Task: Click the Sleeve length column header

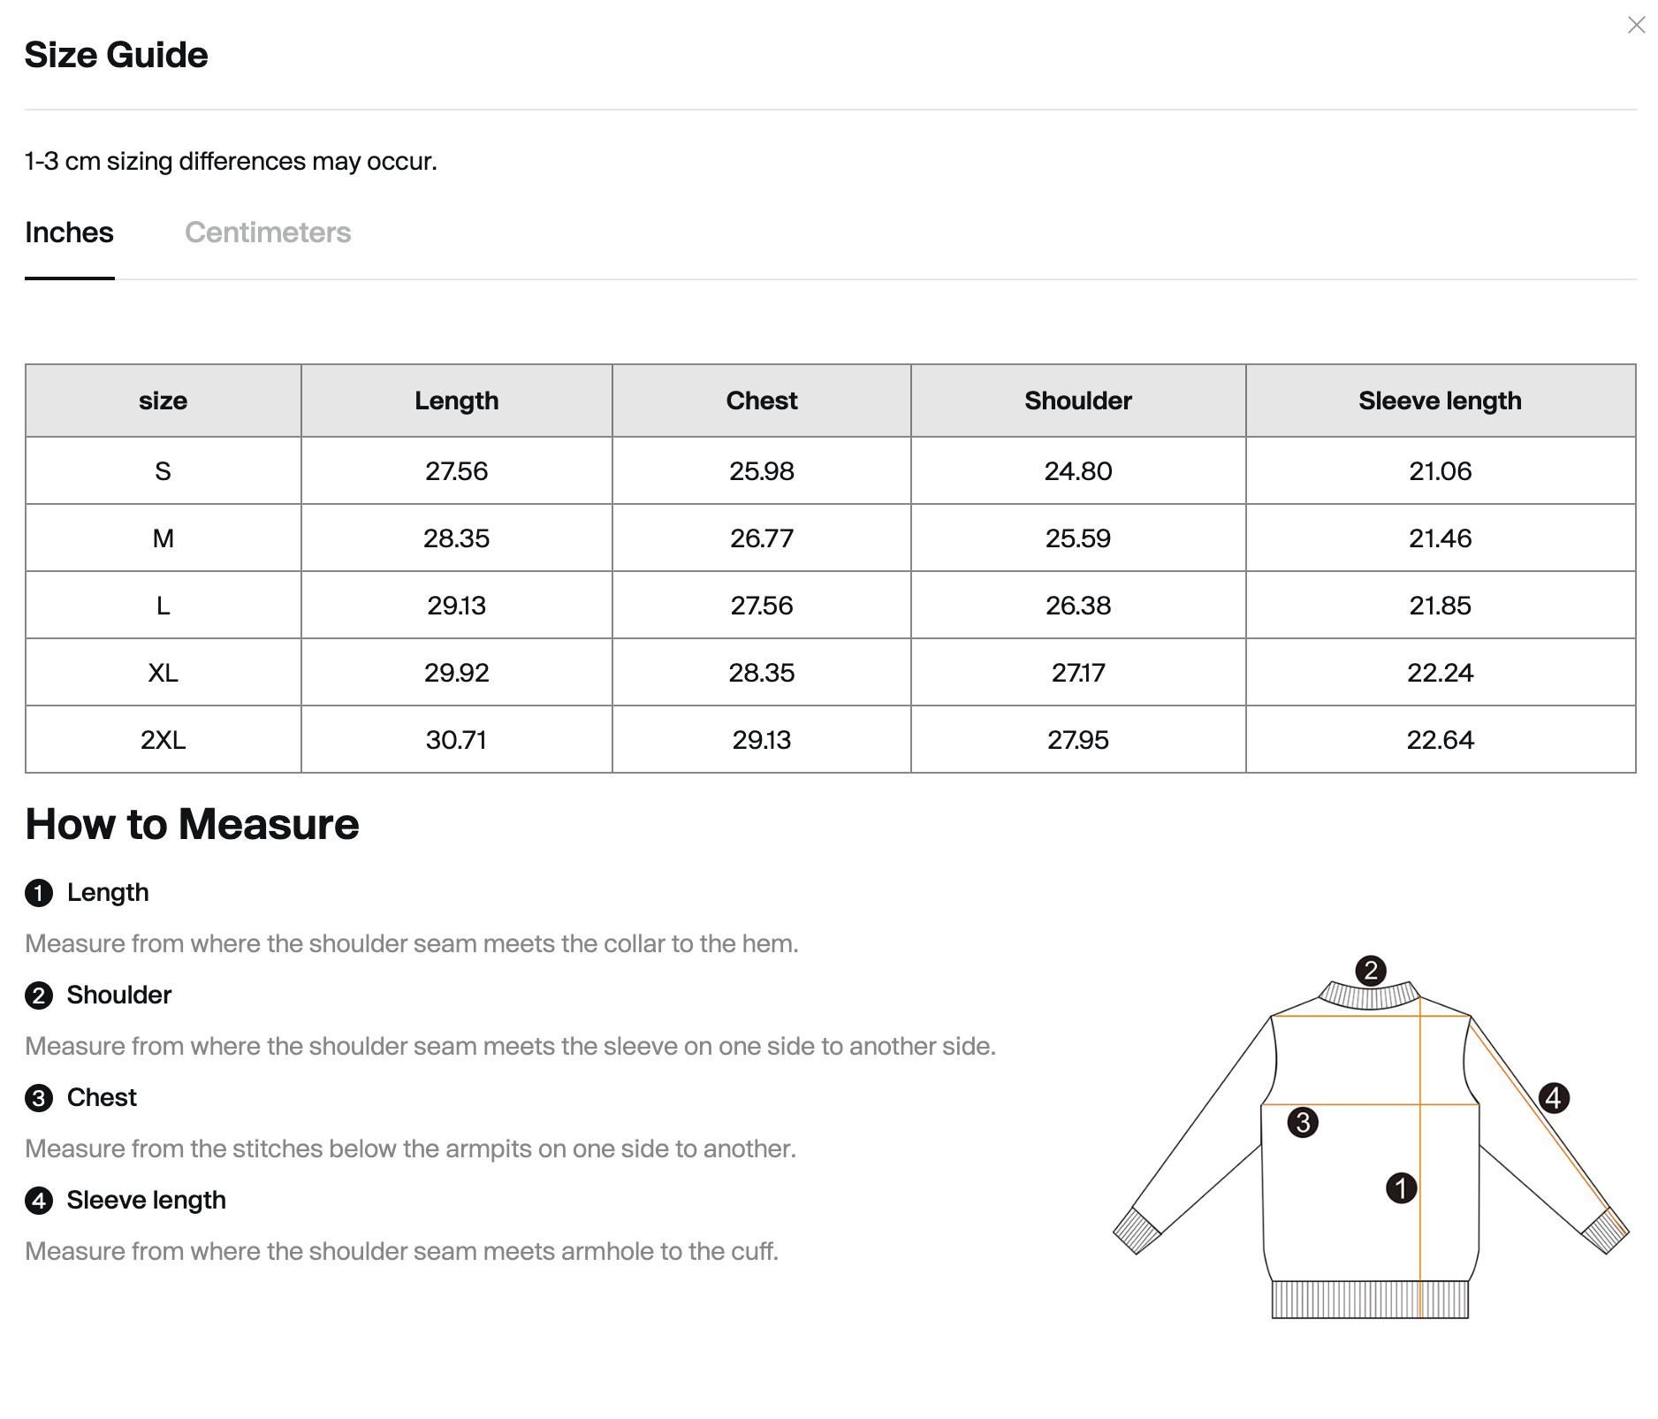Action: pyautogui.click(x=1440, y=401)
